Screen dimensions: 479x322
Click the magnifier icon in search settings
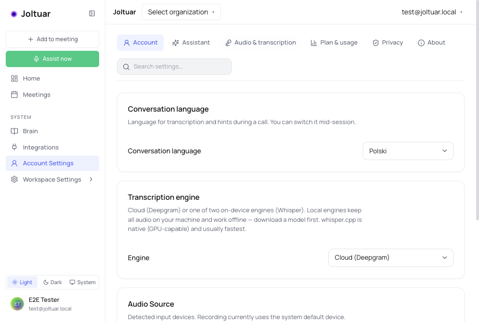click(126, 67)
